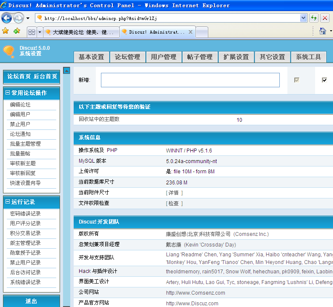Click the recycle bin topic count 10
The height and width of the screenshot is (307, 333).
pos(239,120)
